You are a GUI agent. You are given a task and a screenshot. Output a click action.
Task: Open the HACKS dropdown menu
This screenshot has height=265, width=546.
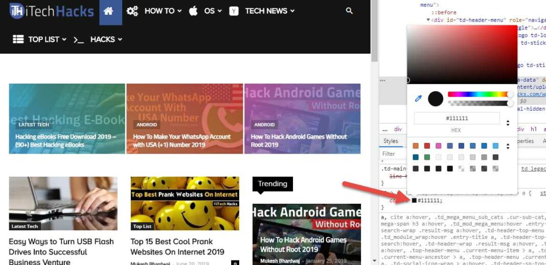point(106,39)
